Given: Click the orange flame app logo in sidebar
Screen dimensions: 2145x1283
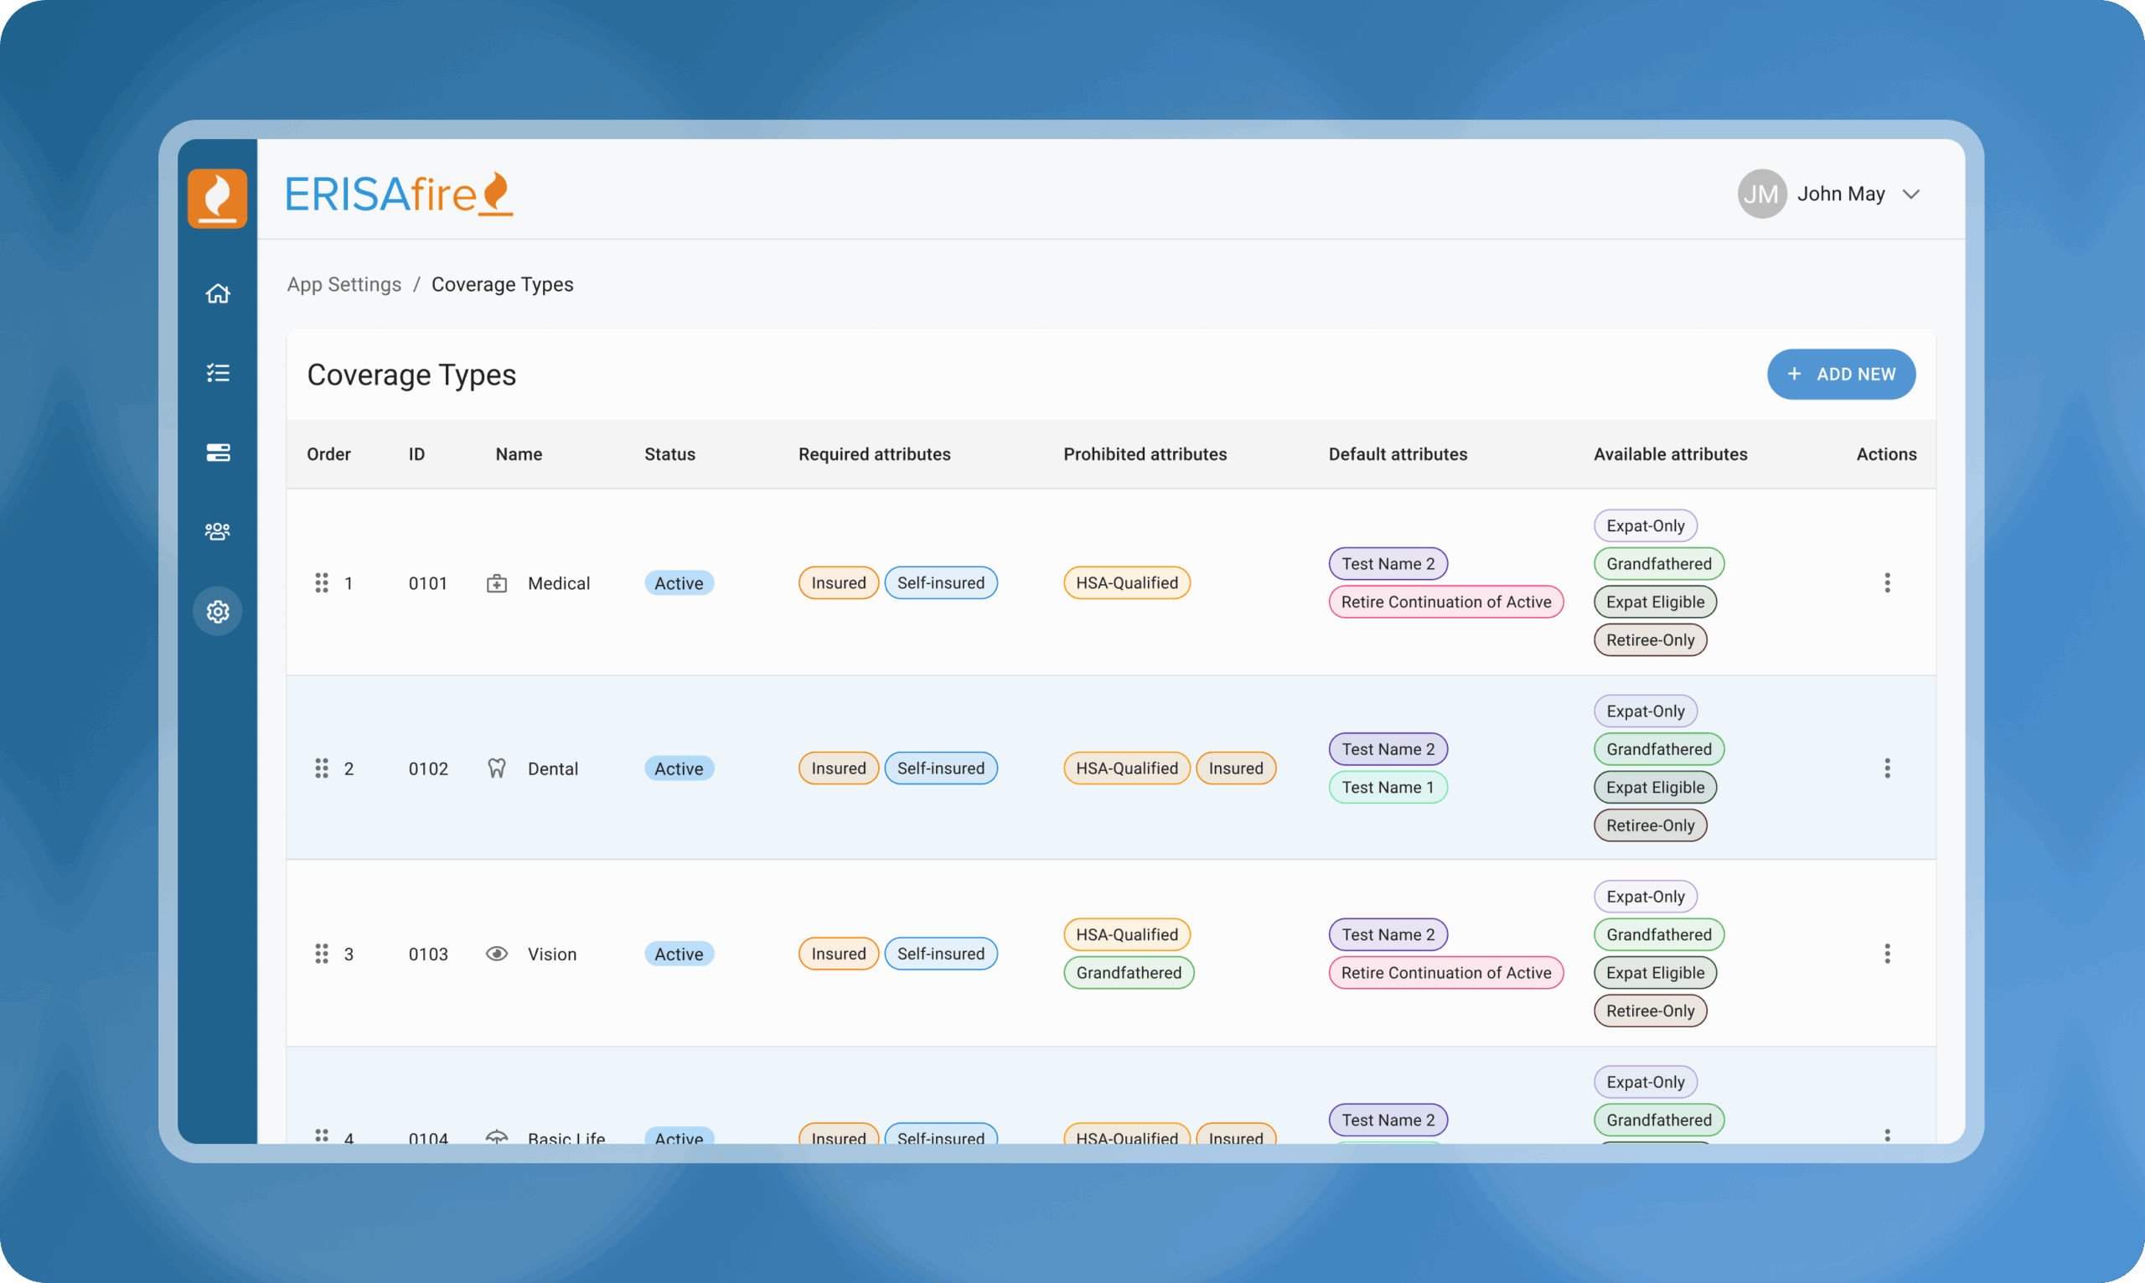Looking at the screenshot, I should point(218,198).
